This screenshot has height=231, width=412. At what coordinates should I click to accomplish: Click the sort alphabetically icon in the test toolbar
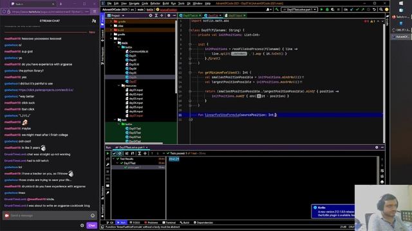pos(127,153)
